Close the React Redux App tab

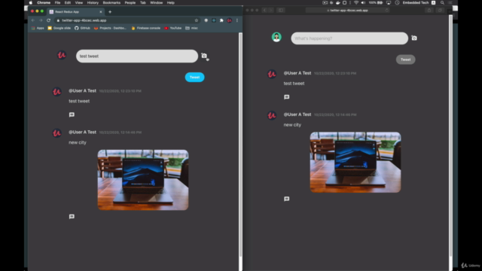[100, 12]
